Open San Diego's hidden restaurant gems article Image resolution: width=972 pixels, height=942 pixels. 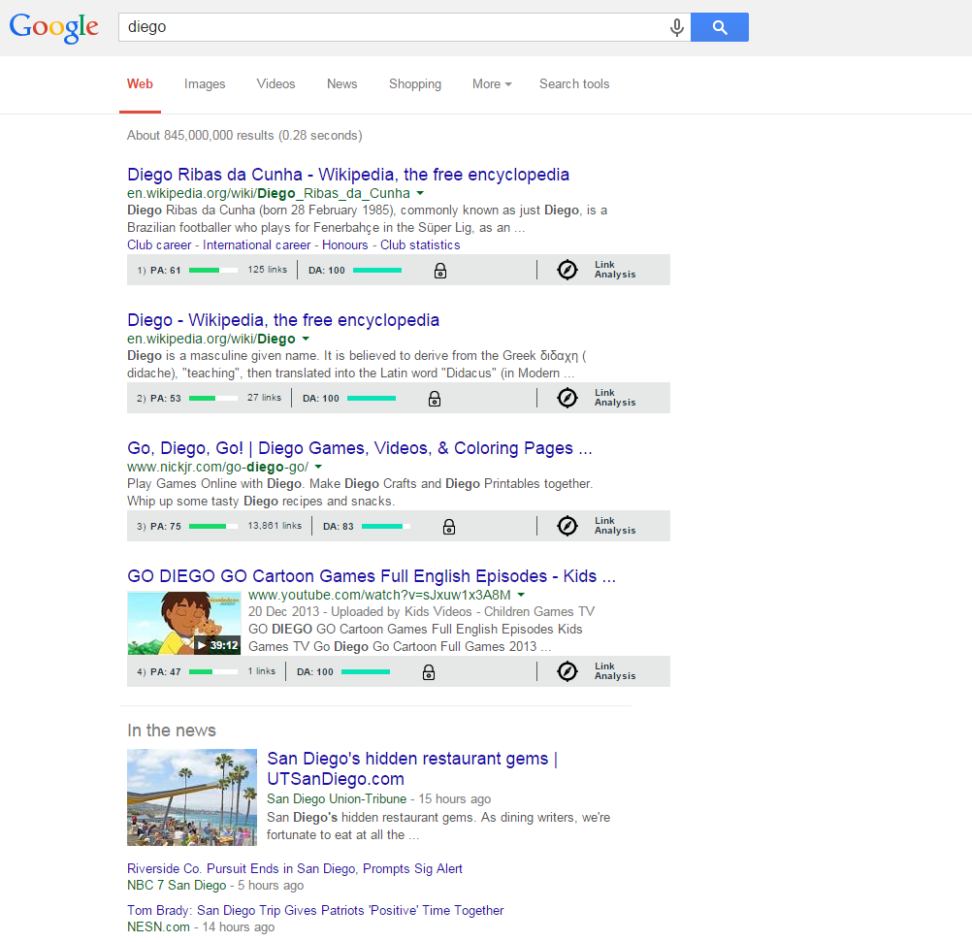(x=412, y=768)
